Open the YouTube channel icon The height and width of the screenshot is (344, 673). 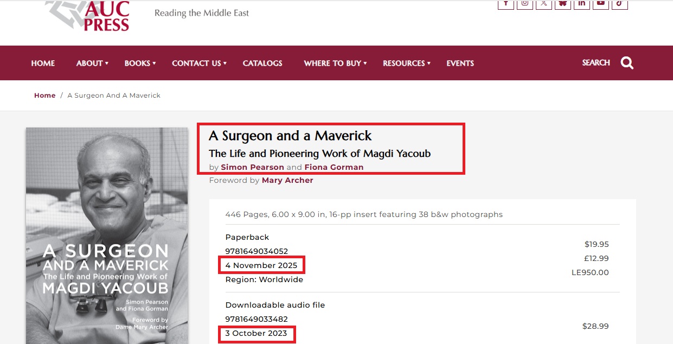pos(600,4)
